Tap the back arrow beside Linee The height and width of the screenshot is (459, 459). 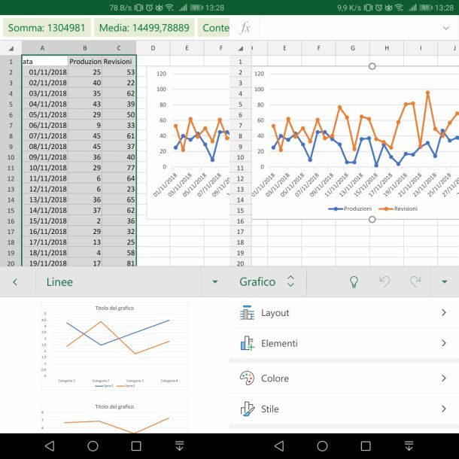tap(15, 282)
